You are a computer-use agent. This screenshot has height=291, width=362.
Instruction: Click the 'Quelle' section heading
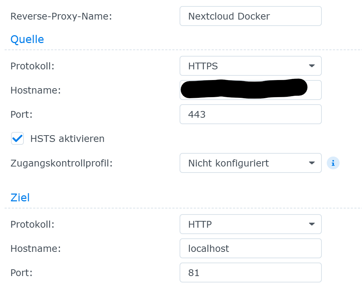pyautogui.click(x=27, y=39)
